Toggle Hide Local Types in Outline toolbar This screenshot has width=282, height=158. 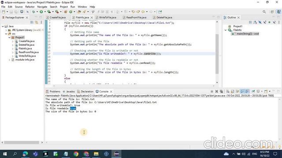(x=274, y=22)
